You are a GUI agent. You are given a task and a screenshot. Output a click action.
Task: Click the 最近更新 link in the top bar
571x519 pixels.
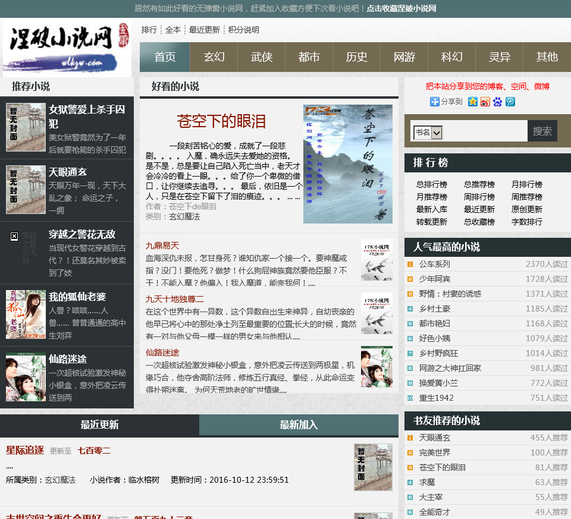coord(204,30)
